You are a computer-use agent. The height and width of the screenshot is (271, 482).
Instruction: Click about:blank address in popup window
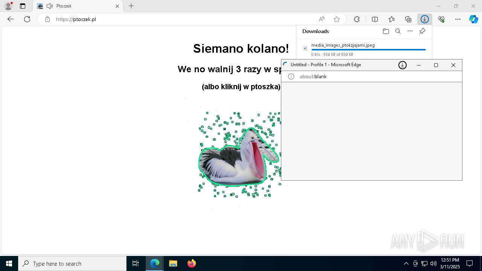[x=313, y=76]
